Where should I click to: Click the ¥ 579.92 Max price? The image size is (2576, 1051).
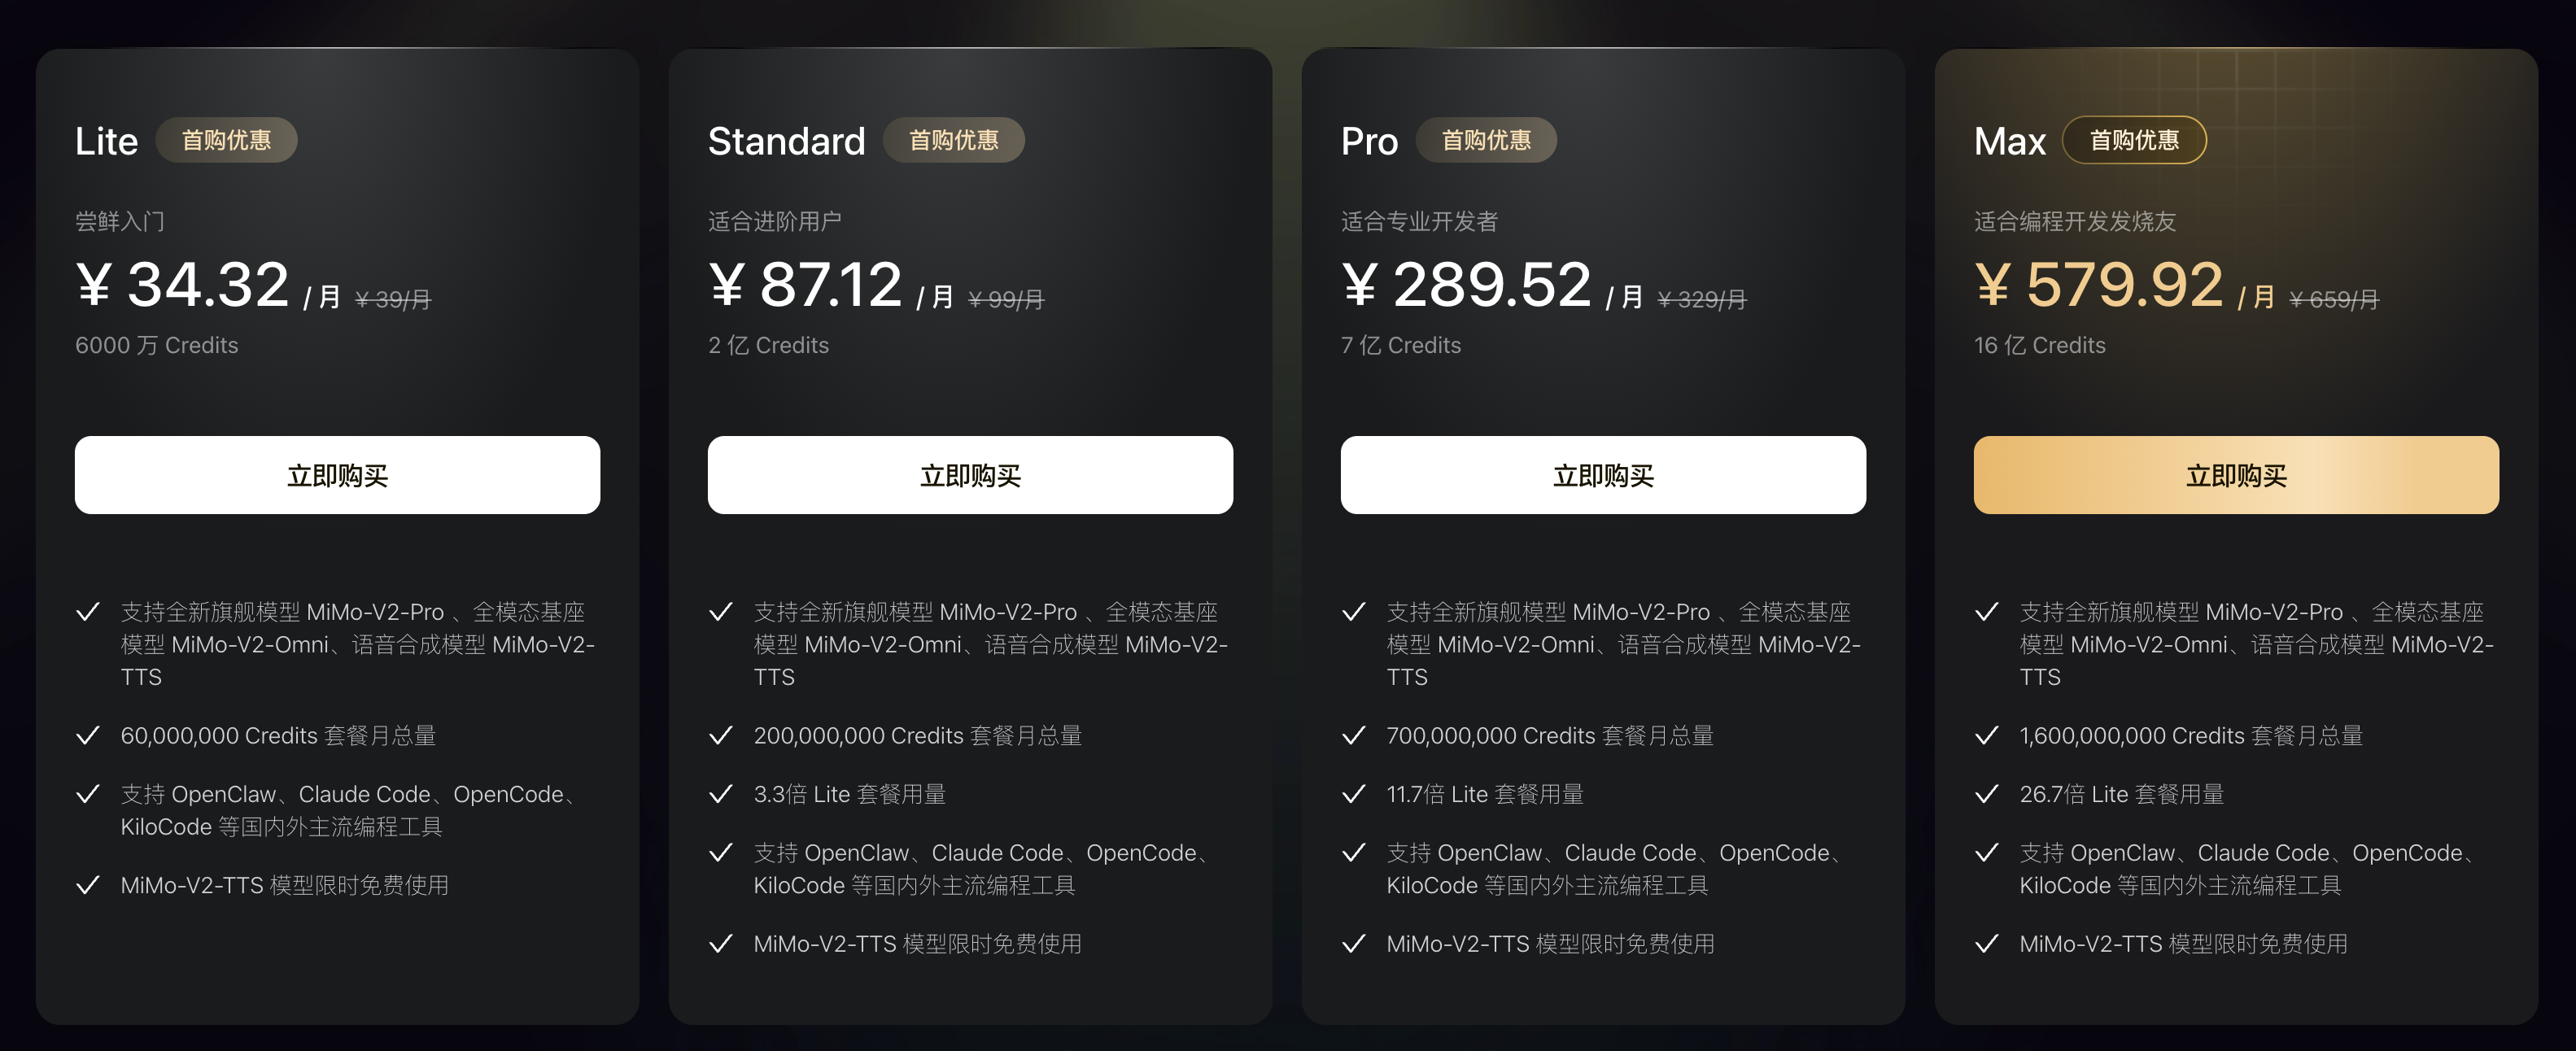click(2098, 285)
